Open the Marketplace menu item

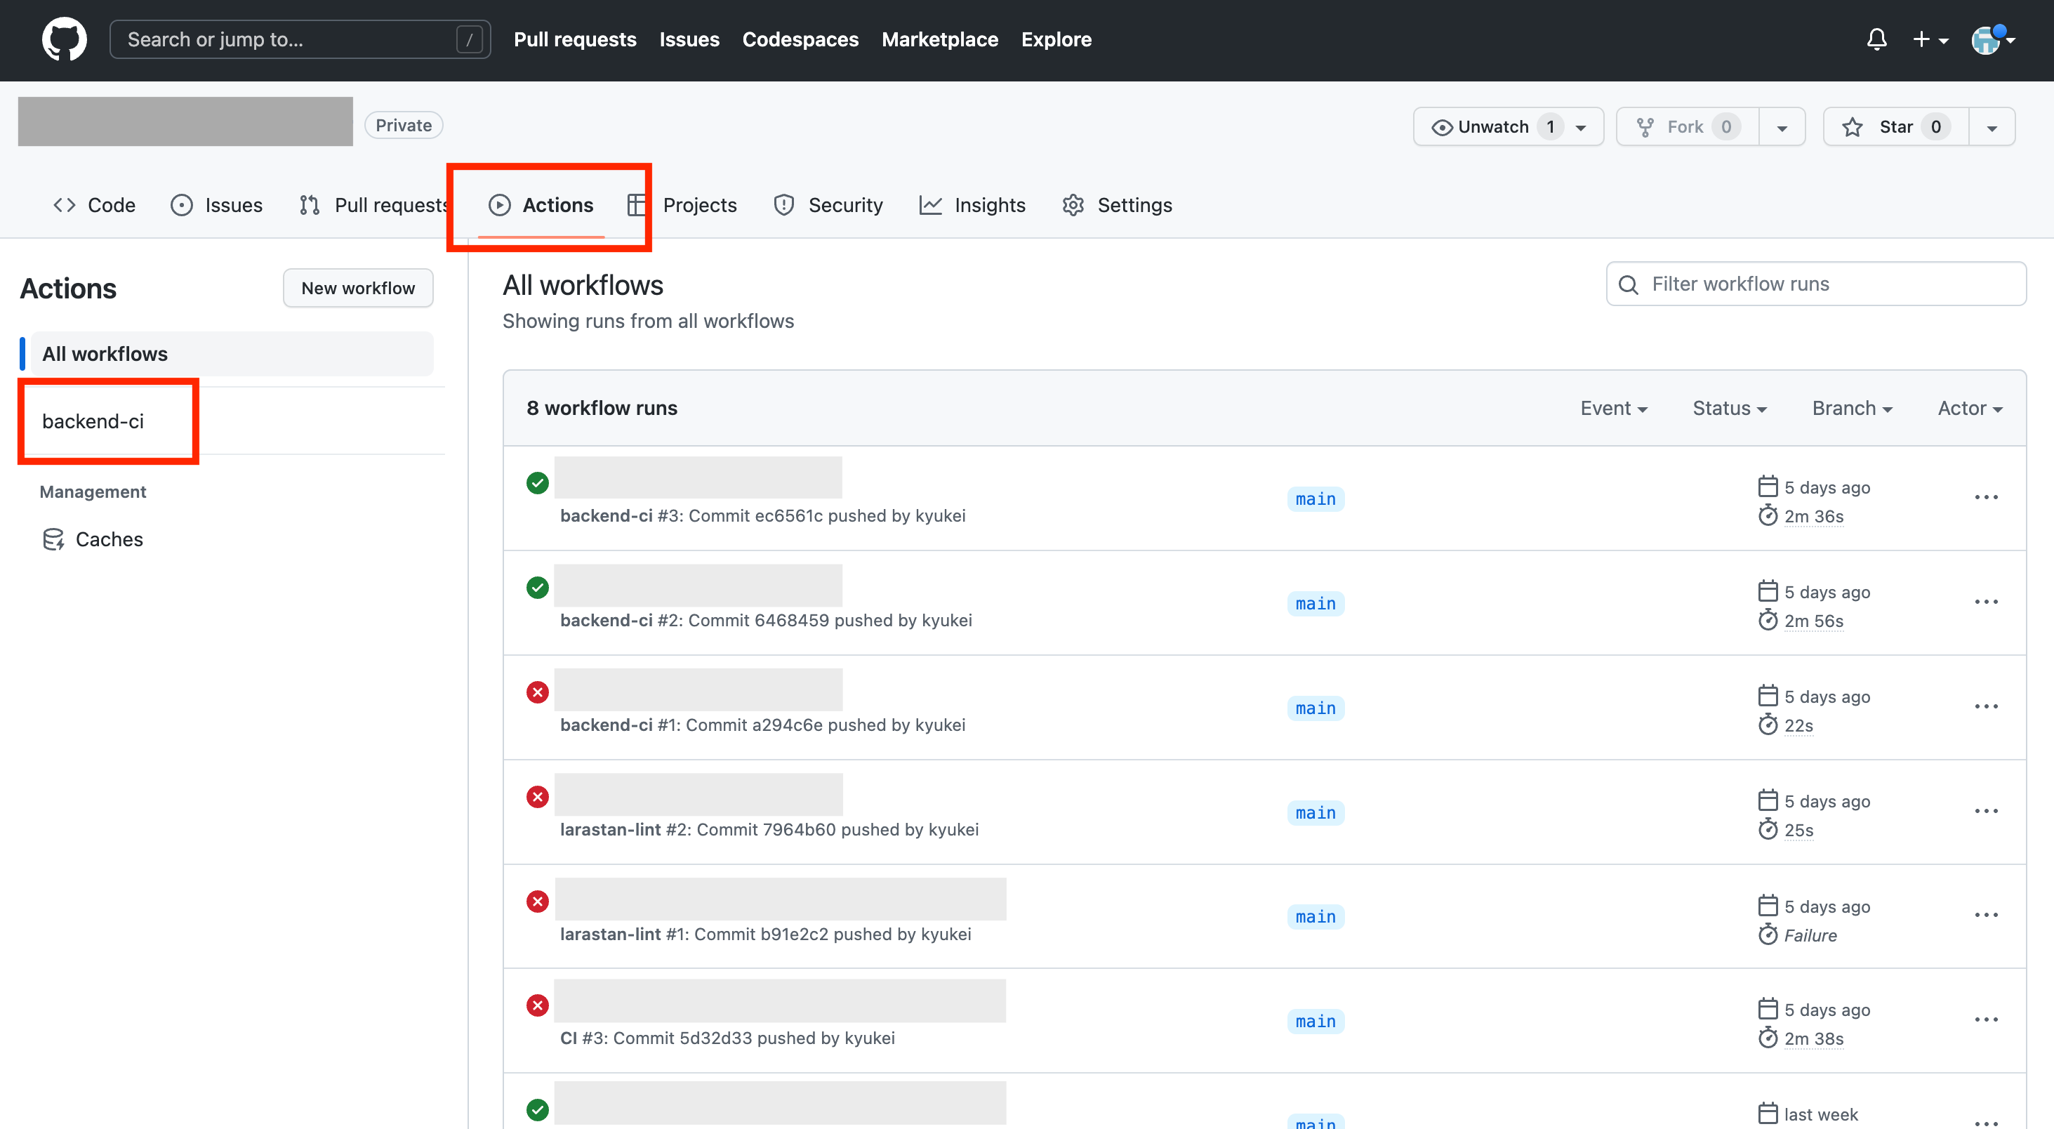pos(940,39)
